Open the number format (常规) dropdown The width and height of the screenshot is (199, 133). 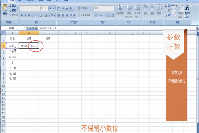[x=113, y=8]
